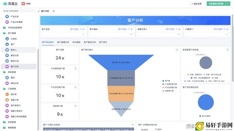Image resolution: width=234 pixels, height=131 pixels.
Task: Focus the sidebar name search field
Action: [x=19, y=11]
